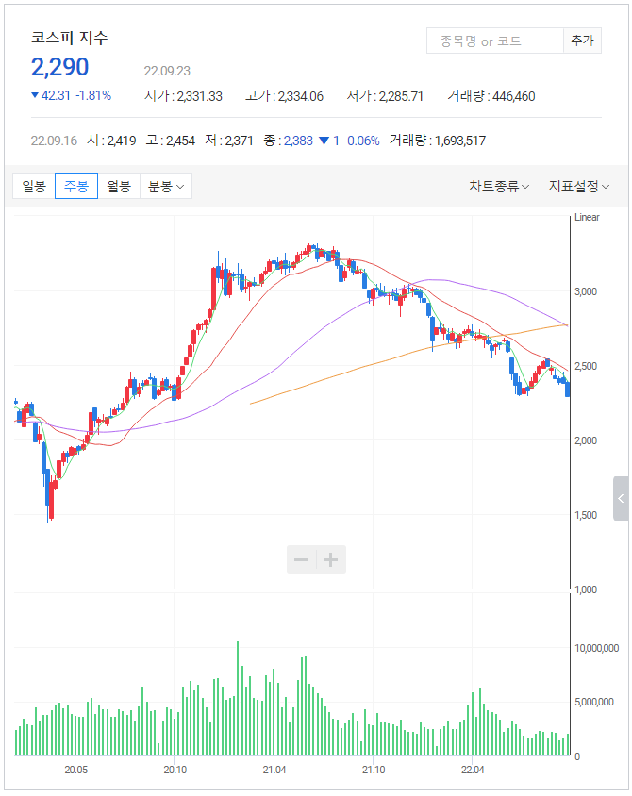Click the 5,000,000 volume axis label
This screenshot has width=632, height=796.
[594, 702]
